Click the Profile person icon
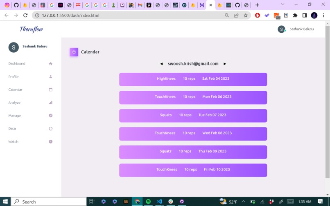This screenshot has width=330, height=206. coord(50,77)
